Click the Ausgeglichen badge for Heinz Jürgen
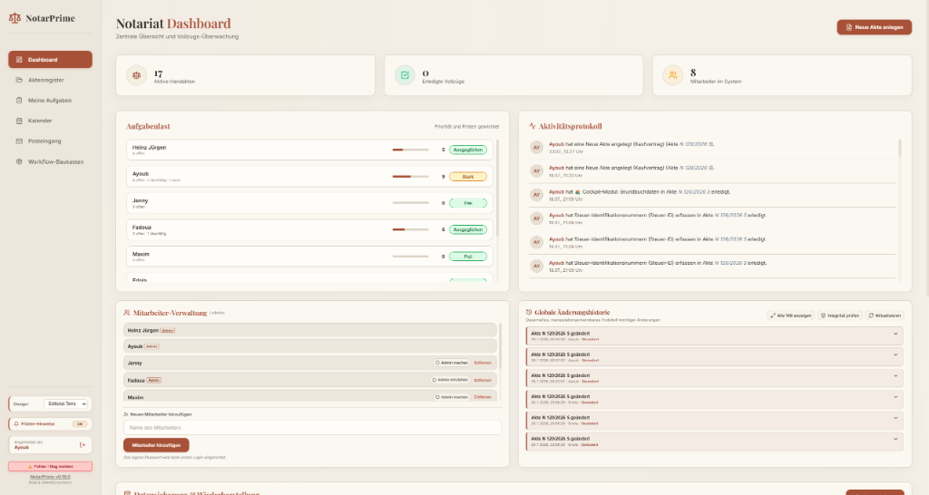929x495 pixels. tap(468, 150)
